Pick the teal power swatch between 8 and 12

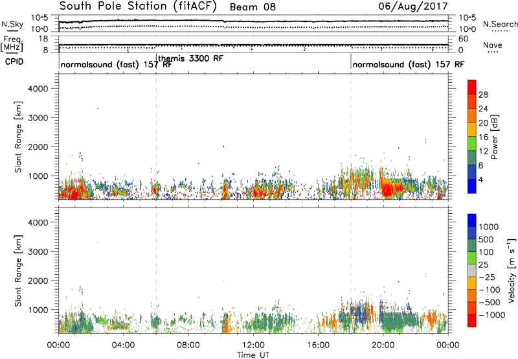472,158
